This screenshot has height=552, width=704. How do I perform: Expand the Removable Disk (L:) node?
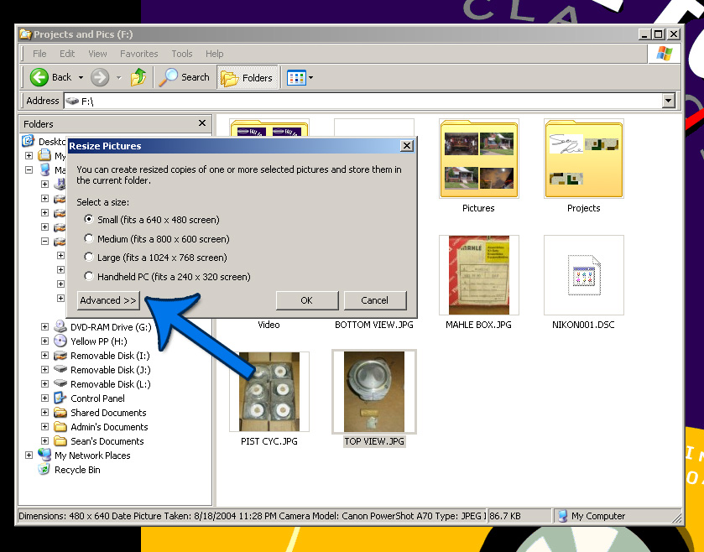tap(45, 383)
